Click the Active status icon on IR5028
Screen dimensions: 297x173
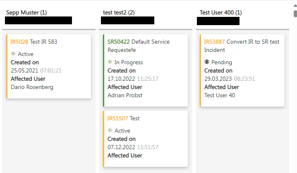(13, 54)
